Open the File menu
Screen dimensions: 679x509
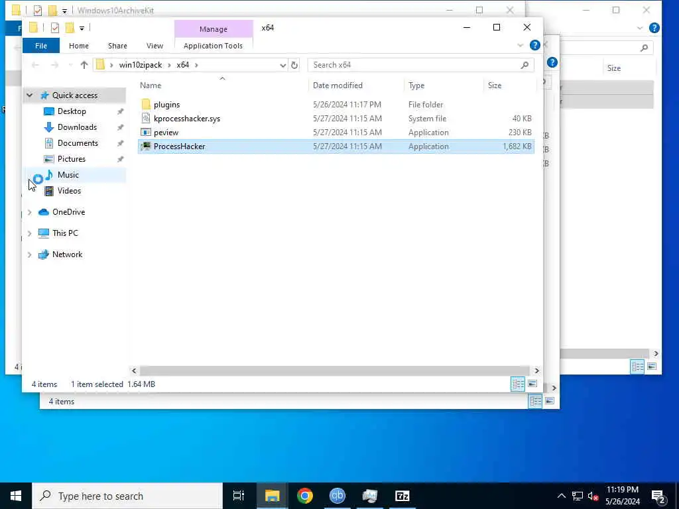tap(41, 46)
